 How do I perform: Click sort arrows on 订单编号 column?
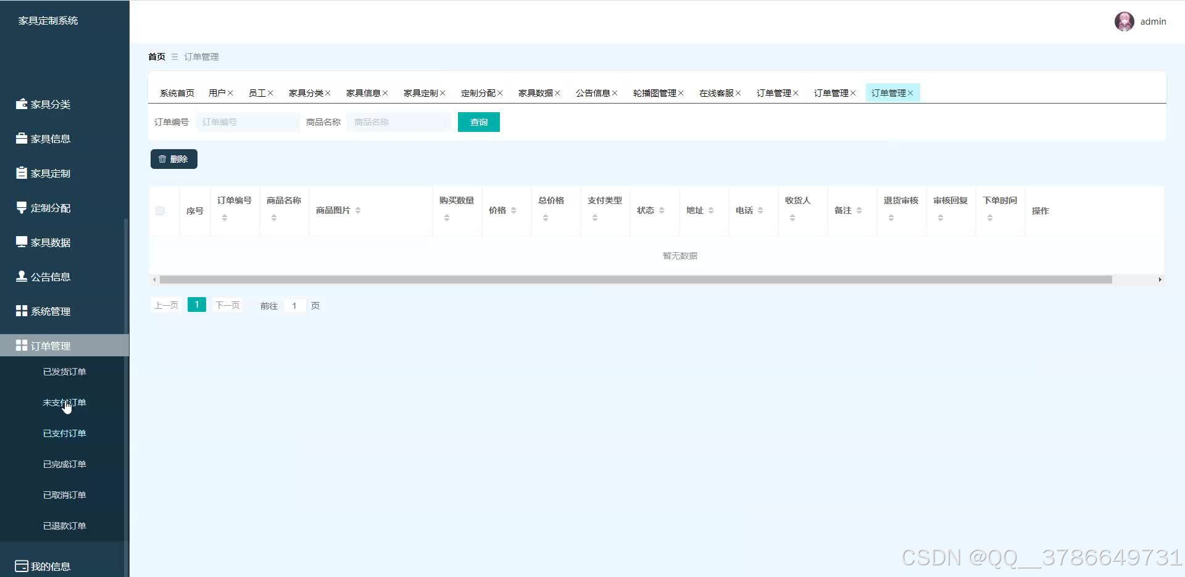pos(225,218)
